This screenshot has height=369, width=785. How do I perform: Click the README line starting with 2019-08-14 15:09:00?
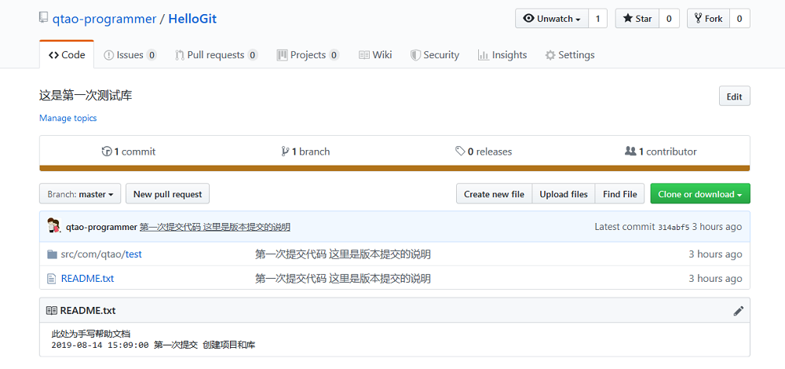(x=153, y=345)
